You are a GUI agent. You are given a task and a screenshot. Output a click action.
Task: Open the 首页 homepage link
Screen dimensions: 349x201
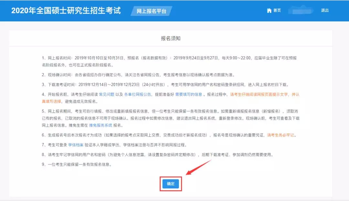(x=277, y=10)
